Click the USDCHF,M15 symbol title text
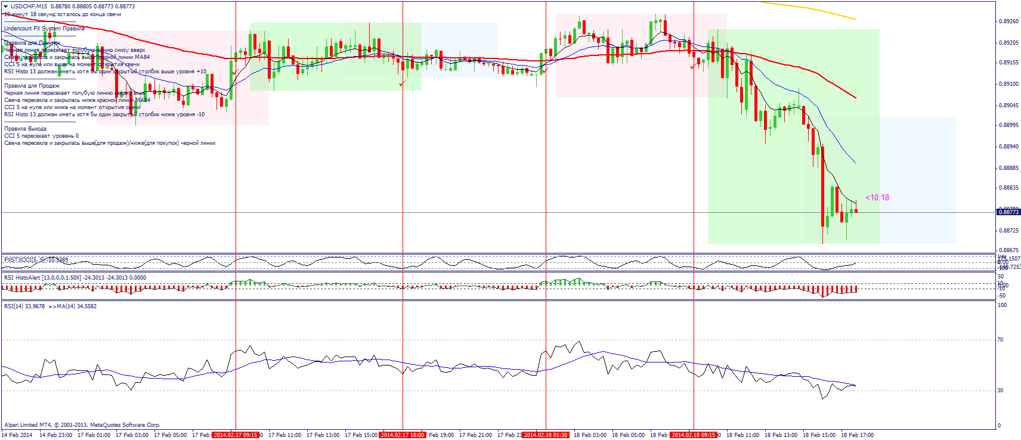Screen dimensions: 1021x440 [x=29, y=7]
